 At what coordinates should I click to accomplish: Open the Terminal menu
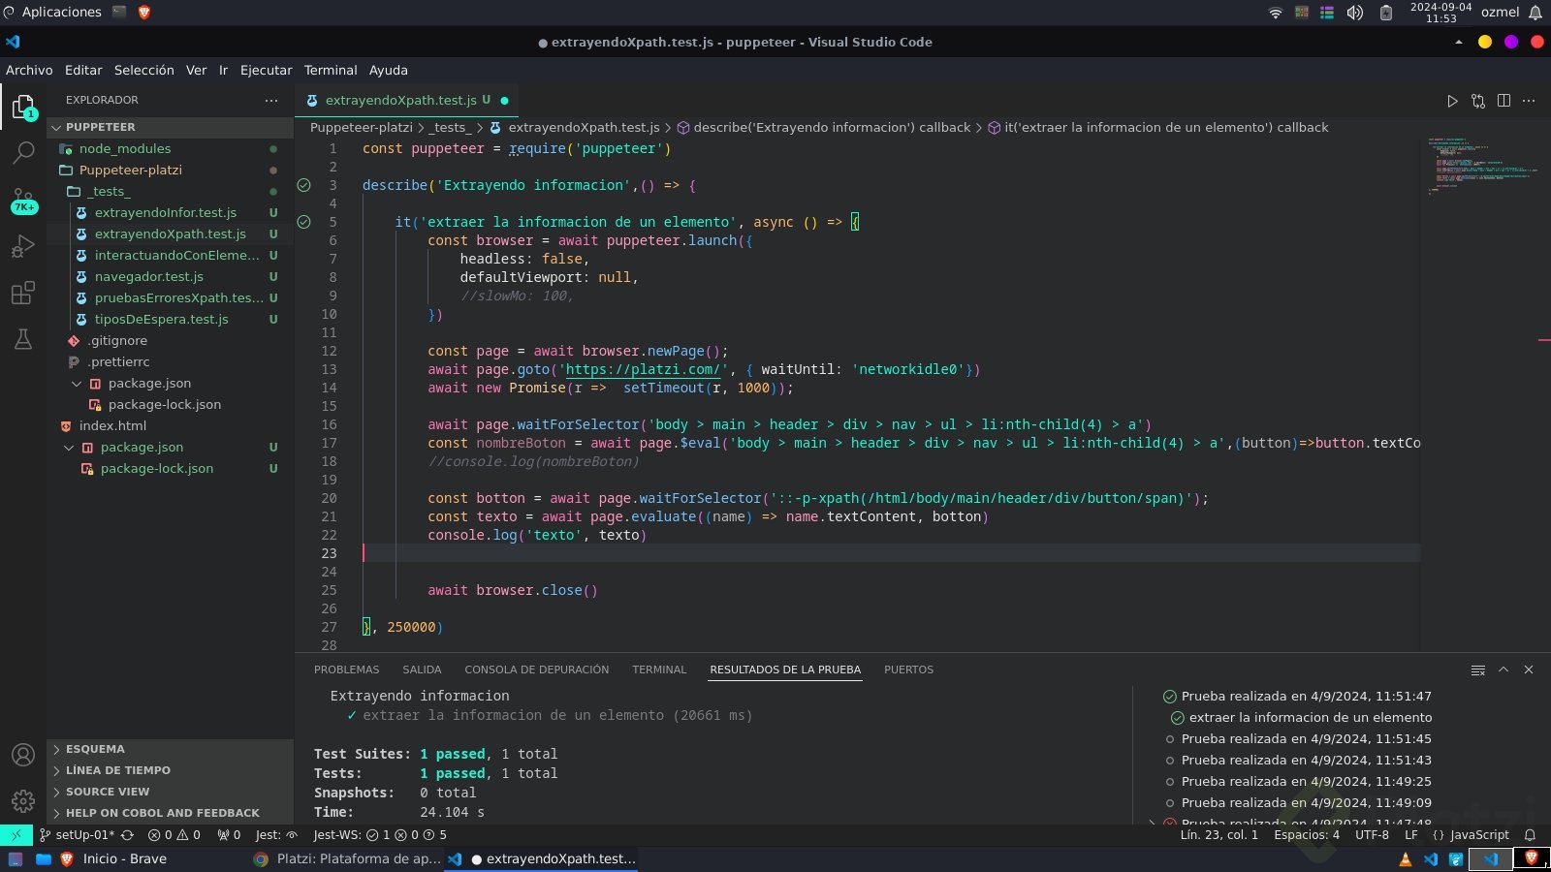tap(330, 70)
